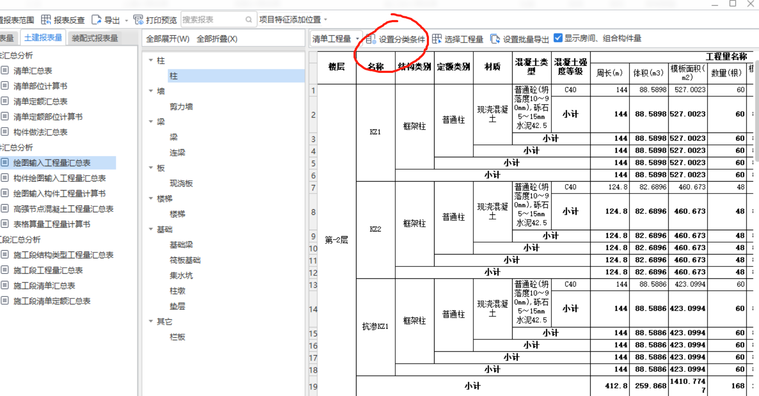
Task: Click the 混凝土强度等级 column header
Action: [x=571, y=67]
